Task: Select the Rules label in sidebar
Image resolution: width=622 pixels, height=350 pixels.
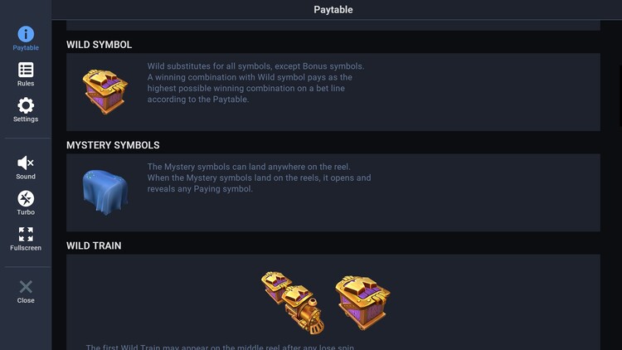Action: pos(26,84)
